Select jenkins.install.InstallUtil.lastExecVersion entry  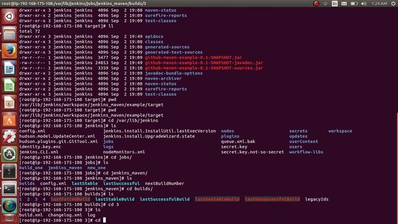pyautogui.click(x=159, y=131)
